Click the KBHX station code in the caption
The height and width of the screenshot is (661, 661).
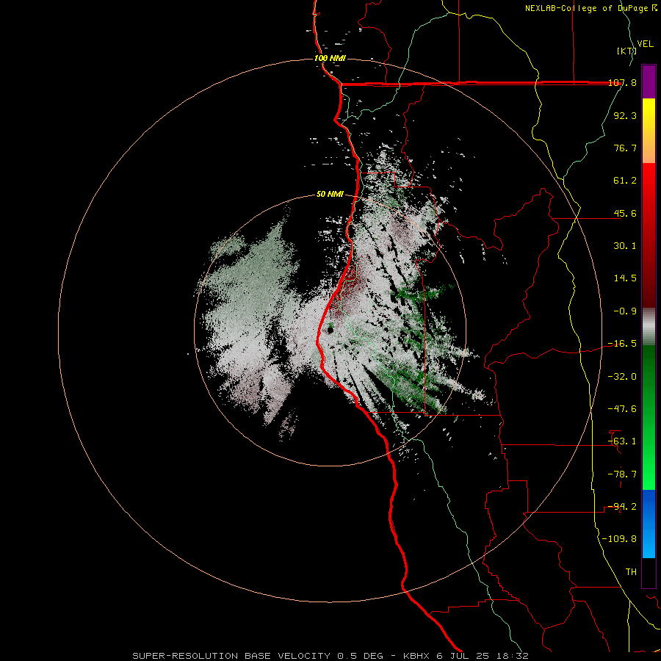416,656
